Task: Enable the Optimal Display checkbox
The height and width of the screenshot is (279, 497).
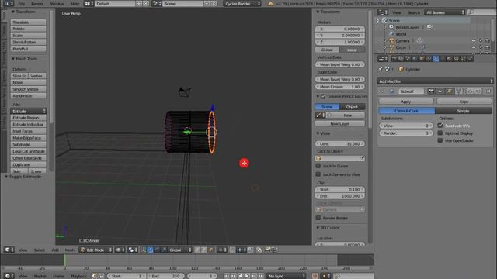Action: 440,133
